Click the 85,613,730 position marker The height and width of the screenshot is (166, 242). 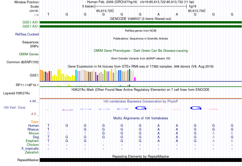(196, 11)
